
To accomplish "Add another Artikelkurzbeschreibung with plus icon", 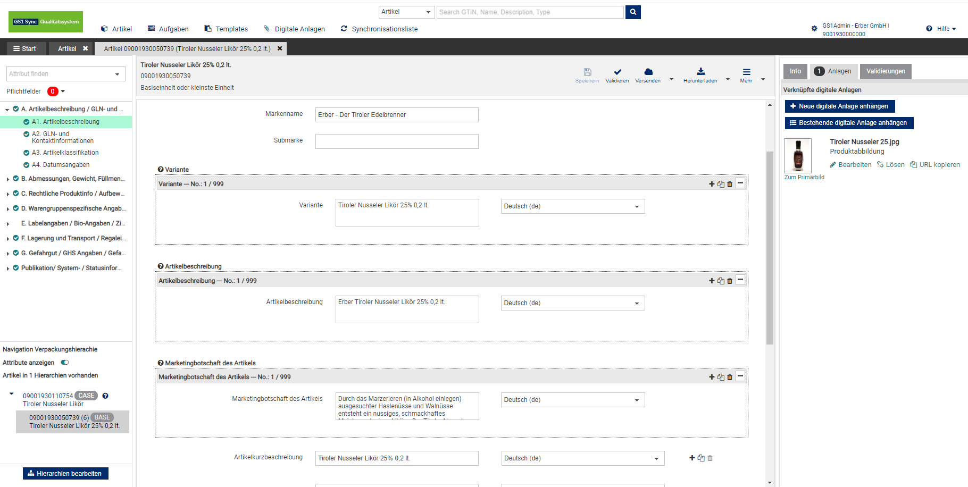I will (x=692, y=458).
